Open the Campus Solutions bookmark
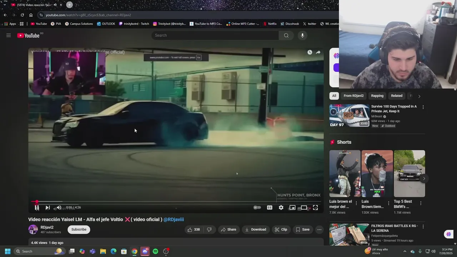The height and width of the screenshot is (257, 457). [79, 24]
